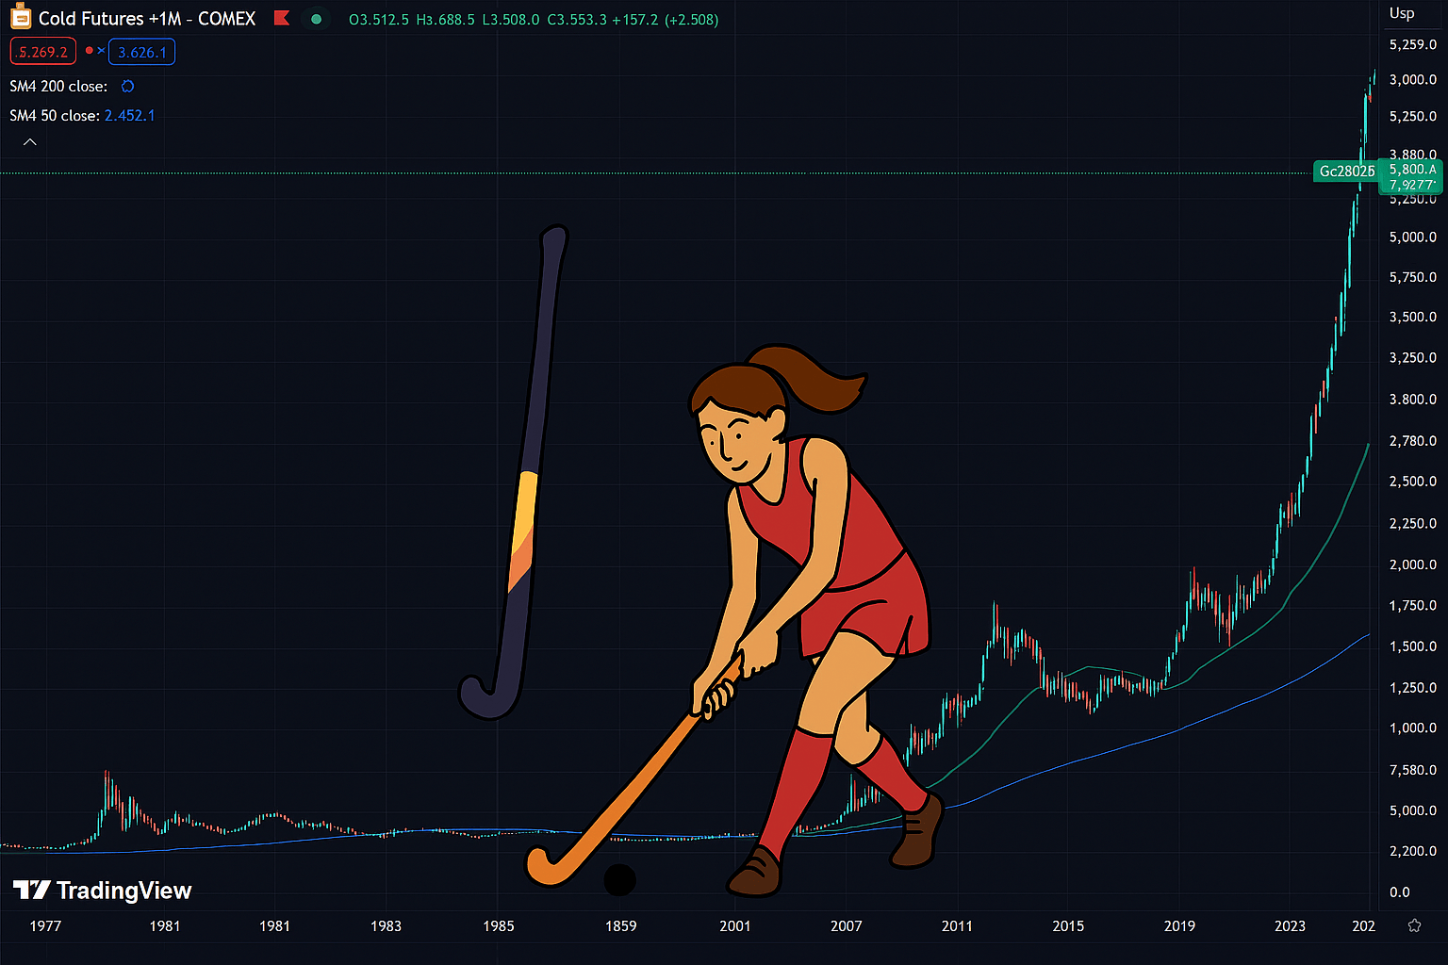This screenshot has height=965, width=1448.
Task: Click the Cold Futures symbol title
Action: (147, 19)
